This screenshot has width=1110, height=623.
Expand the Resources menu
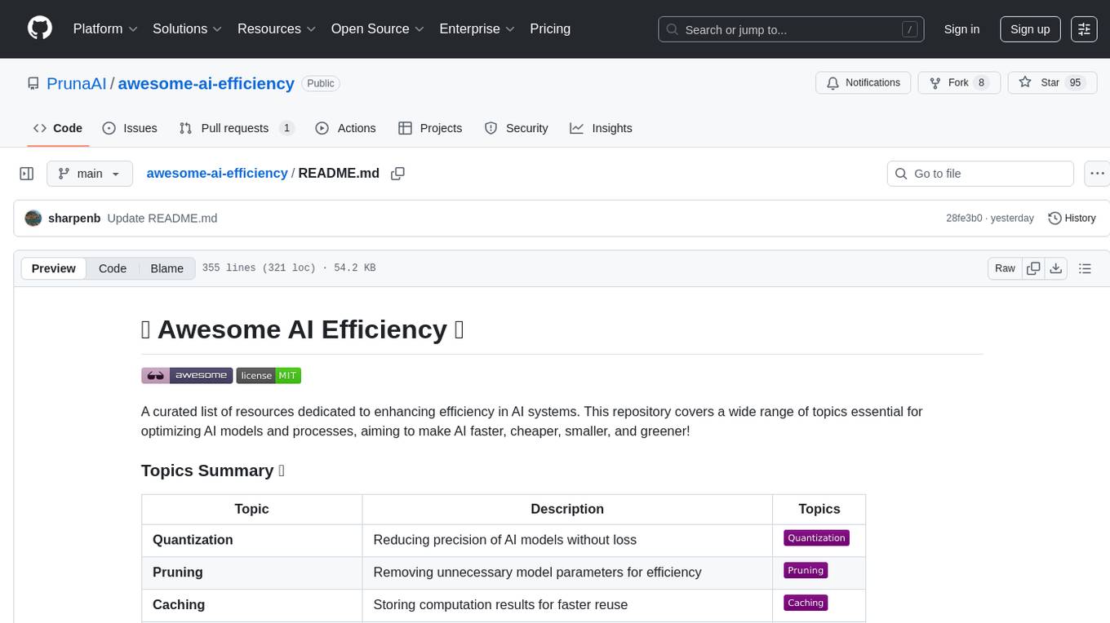[x=277, y=29]
